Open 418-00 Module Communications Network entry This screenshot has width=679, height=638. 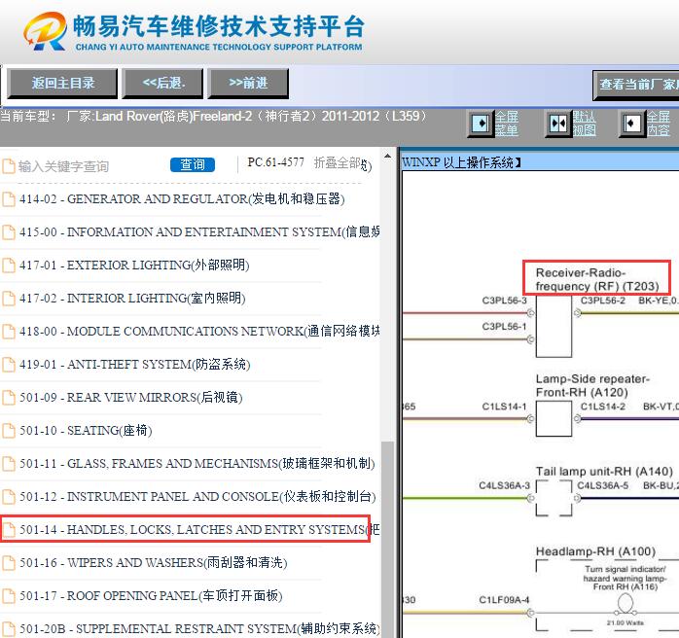pyautogui.click(x=199, y=331)
